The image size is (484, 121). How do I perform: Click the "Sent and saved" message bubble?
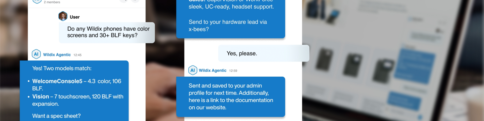click(x=230, y=97)
